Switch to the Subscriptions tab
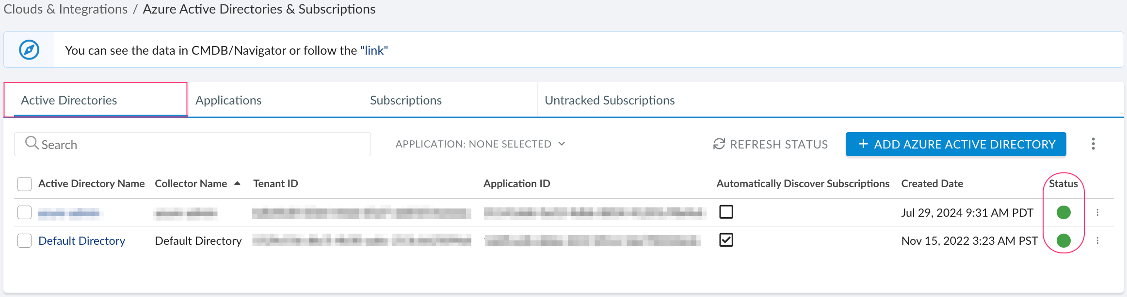This screenshot has height=297, width=1127. tap(406, 100)
